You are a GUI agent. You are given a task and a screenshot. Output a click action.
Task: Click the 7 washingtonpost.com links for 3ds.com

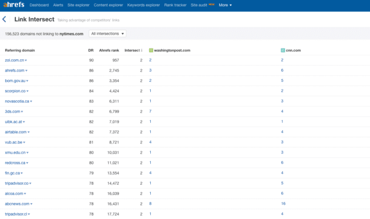(x=150, y=111)
